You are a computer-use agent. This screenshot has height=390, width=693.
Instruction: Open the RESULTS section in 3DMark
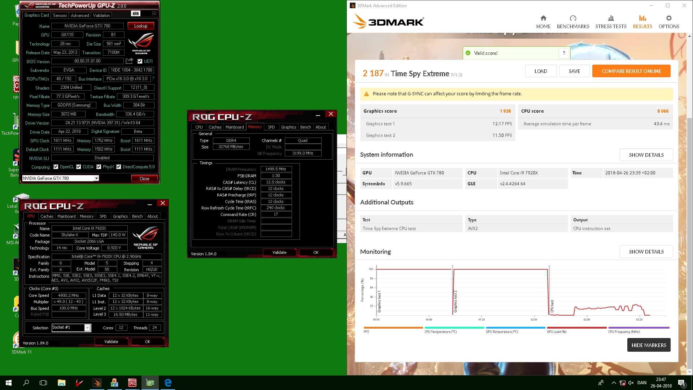point(642,22)
